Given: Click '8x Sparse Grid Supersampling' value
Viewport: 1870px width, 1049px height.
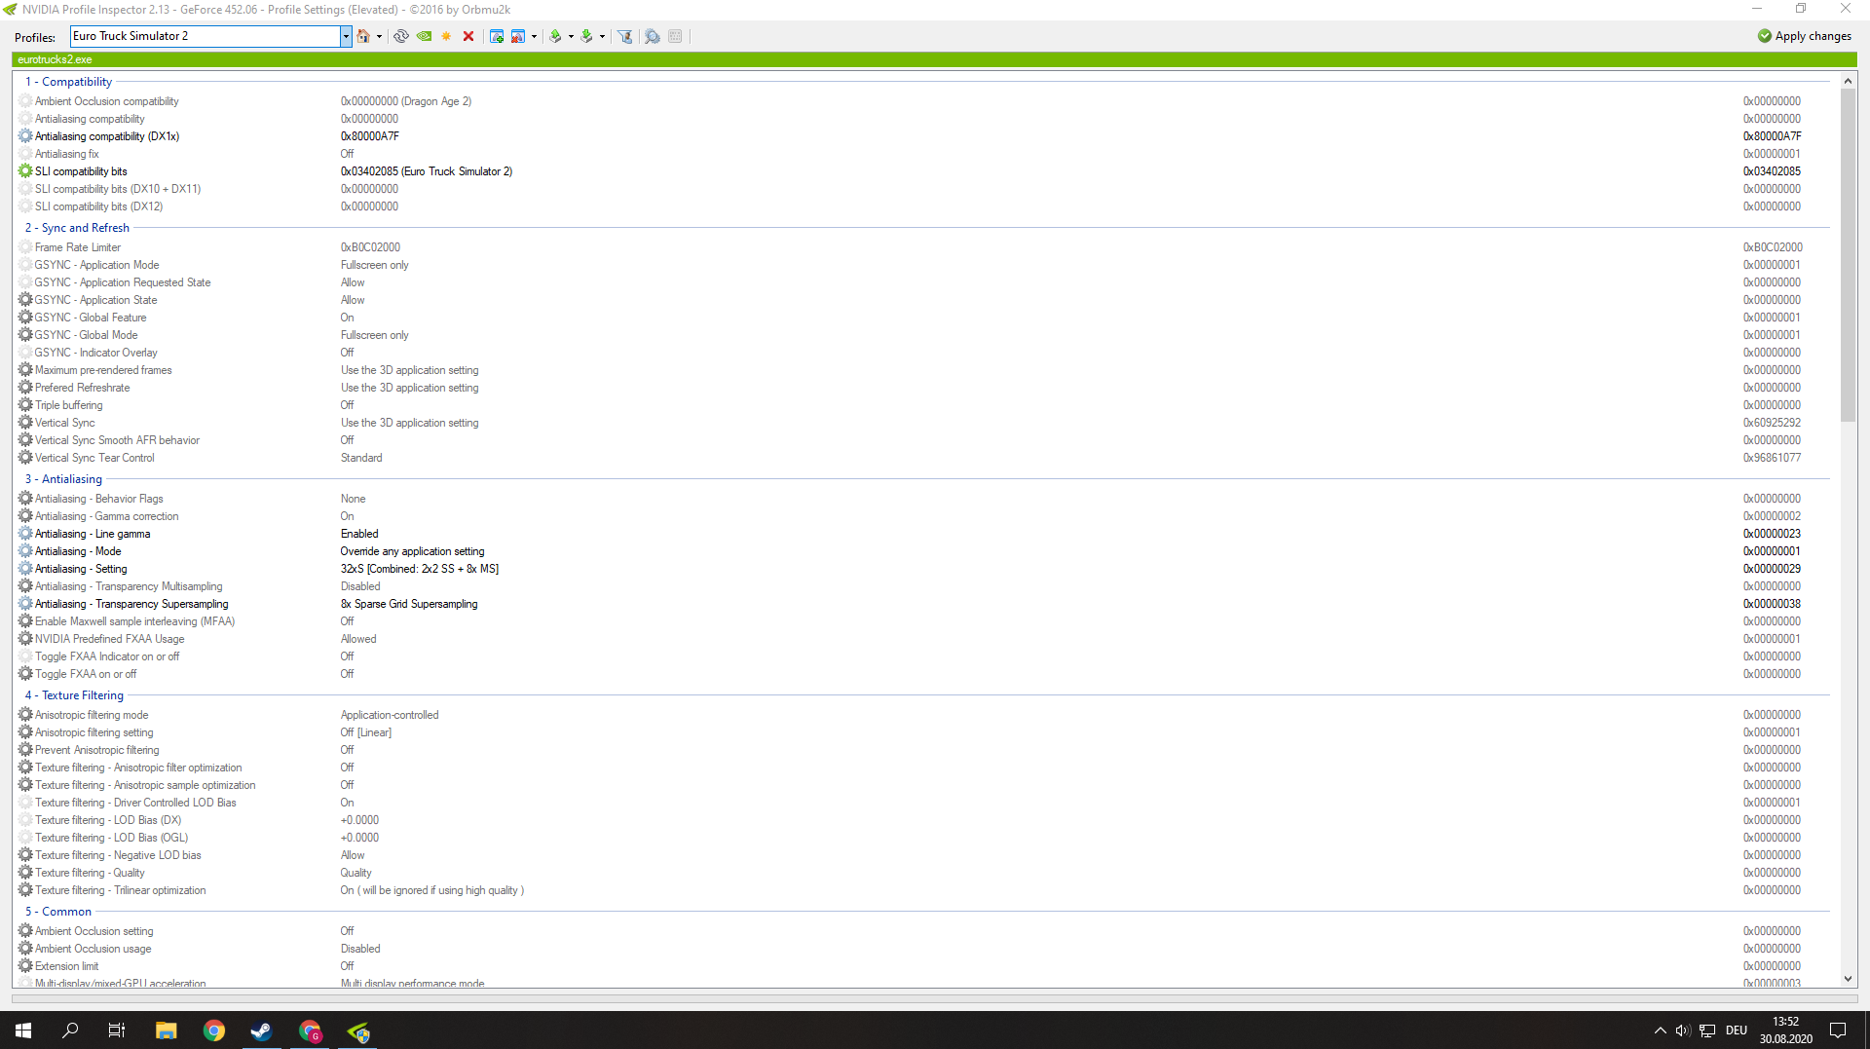Looking at the screenshot, I should tap(409, 604).
